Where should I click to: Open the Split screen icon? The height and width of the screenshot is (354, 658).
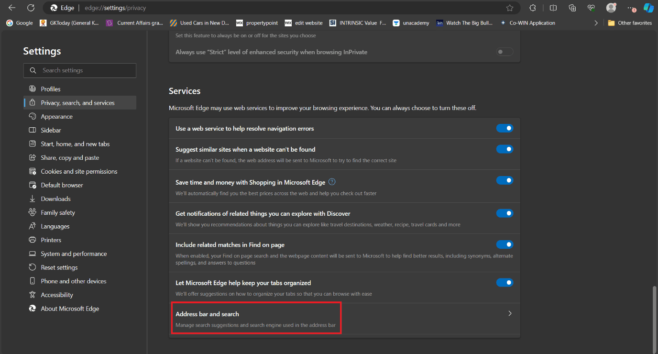pos(553,8)
